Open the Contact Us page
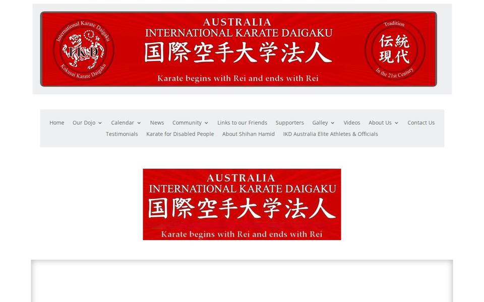Viewport: 484px width, 302px height. pos(421,123)
